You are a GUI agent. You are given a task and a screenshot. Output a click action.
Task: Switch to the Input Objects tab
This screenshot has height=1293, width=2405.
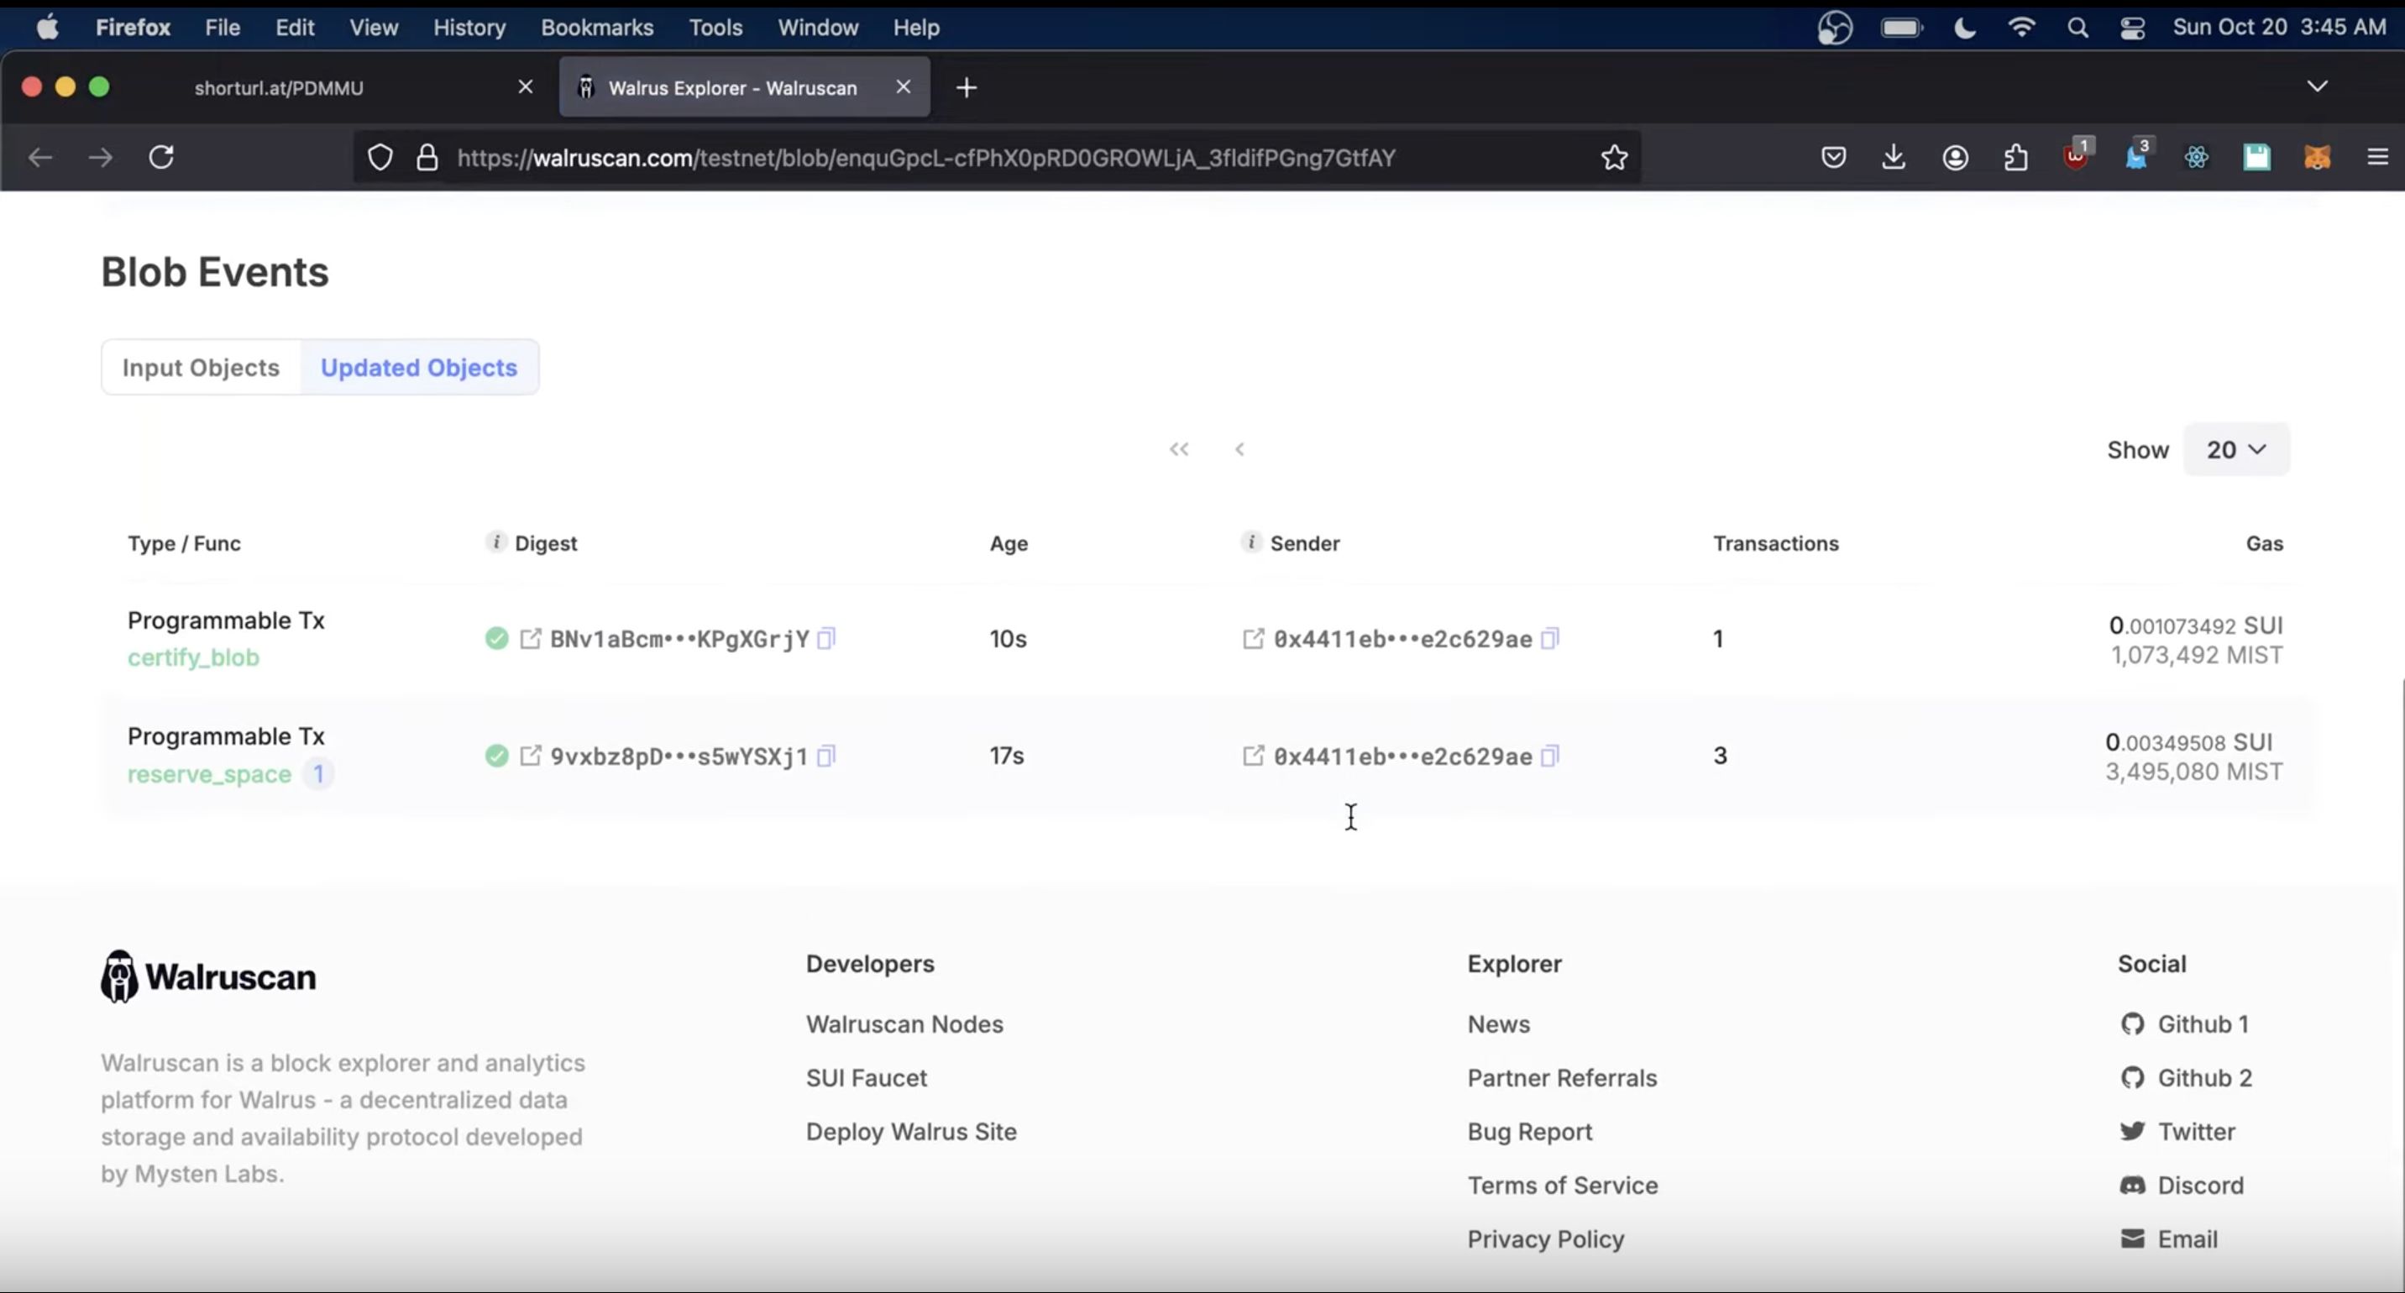point(201,368)
